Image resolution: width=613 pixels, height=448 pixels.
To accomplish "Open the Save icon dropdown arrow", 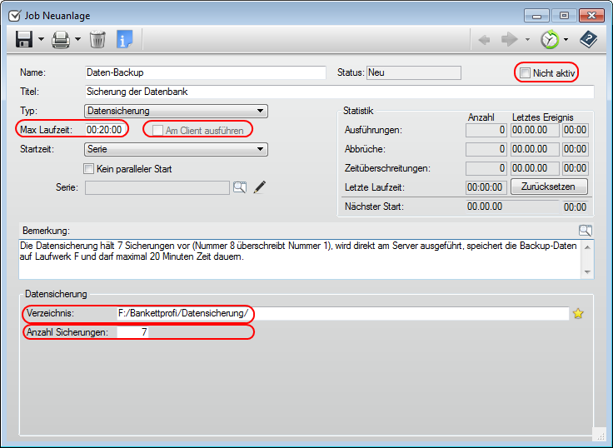I will 42,39.
